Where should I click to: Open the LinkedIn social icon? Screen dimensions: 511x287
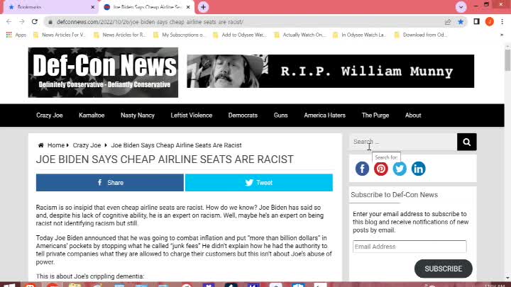pos(419,169)
